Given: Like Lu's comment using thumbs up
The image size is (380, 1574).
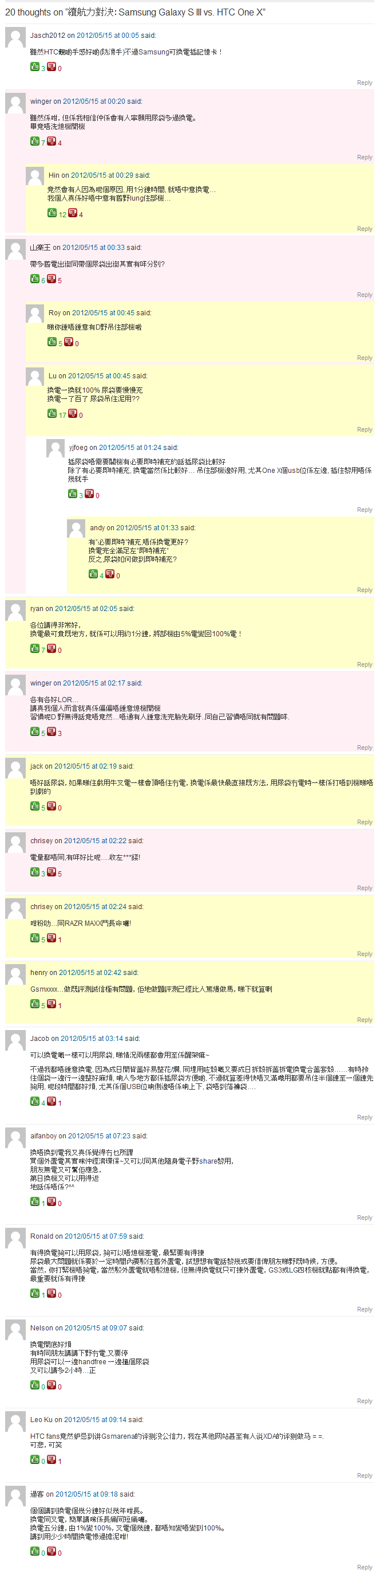Looking at the screenshot, I should (52, 414).
